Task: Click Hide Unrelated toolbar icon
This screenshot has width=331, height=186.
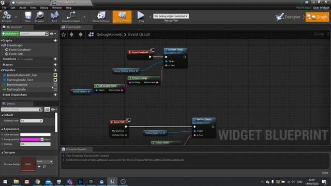Action: pos(71,17)
